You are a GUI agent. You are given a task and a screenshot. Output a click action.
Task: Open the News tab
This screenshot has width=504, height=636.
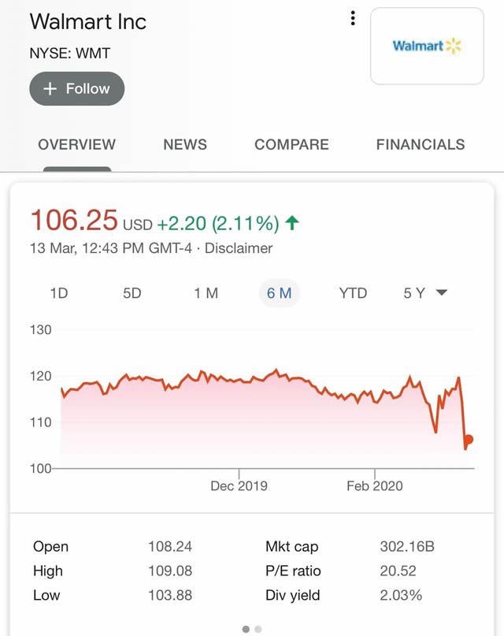185,145
